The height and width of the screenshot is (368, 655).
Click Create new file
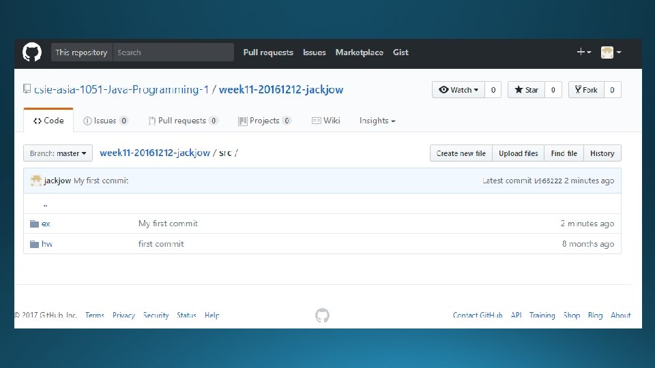tap(461, 153)
